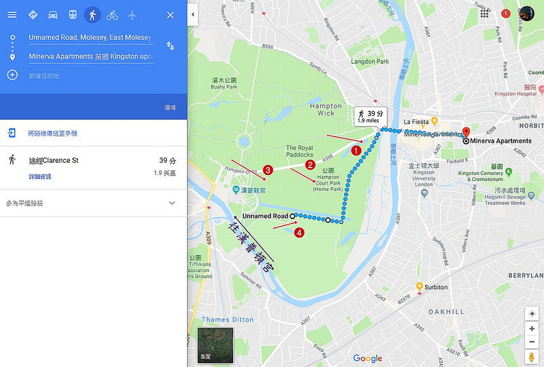Swap the start and destination
Image resolution: width=544 pixels, height=367 pixels.
click(170, 45)
